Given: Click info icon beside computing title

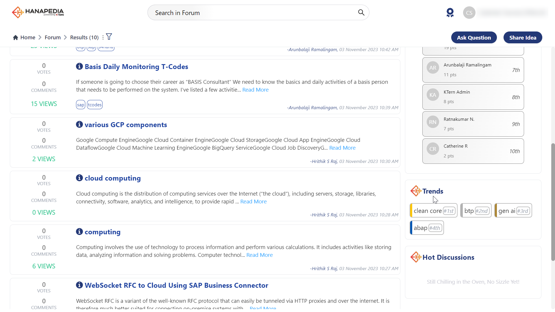Looking at the screenshot, I should [79, 232].
